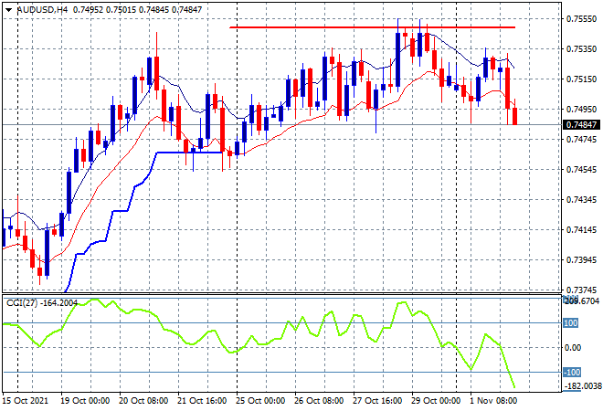Click the 0.74745 price axis label
Screen dimensions: 603x411
pyautogui.click(x=581, y=139)
